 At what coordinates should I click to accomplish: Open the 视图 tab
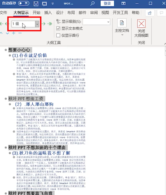coord(105,13)
